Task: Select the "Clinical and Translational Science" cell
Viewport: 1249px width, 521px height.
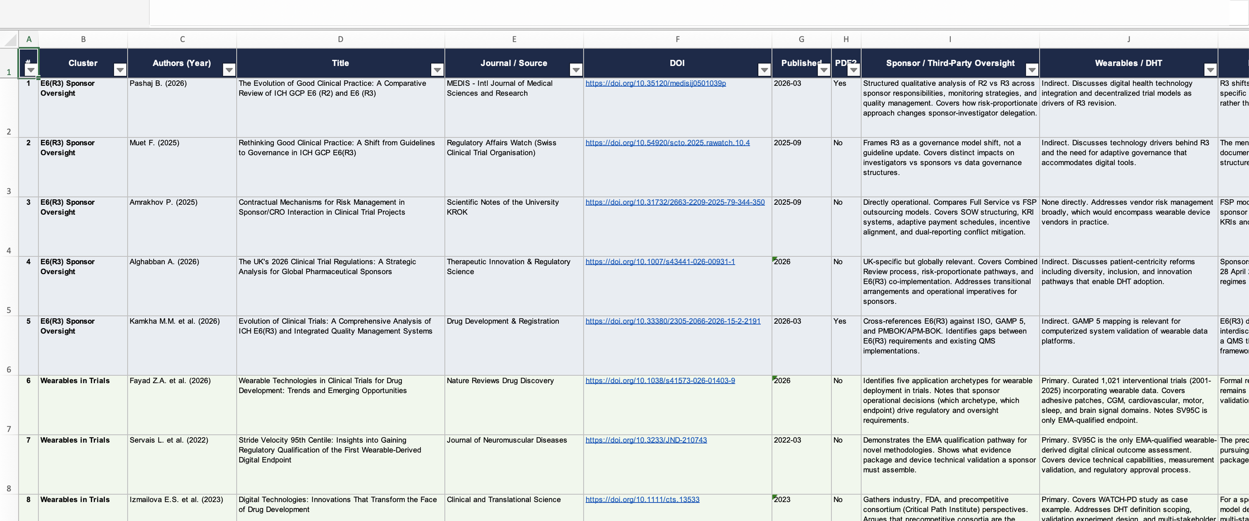Action: click(x=514, y=508)
